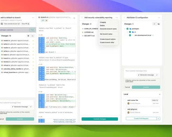
Task: Click the Commit changes button
Action: tap(100, 119)
